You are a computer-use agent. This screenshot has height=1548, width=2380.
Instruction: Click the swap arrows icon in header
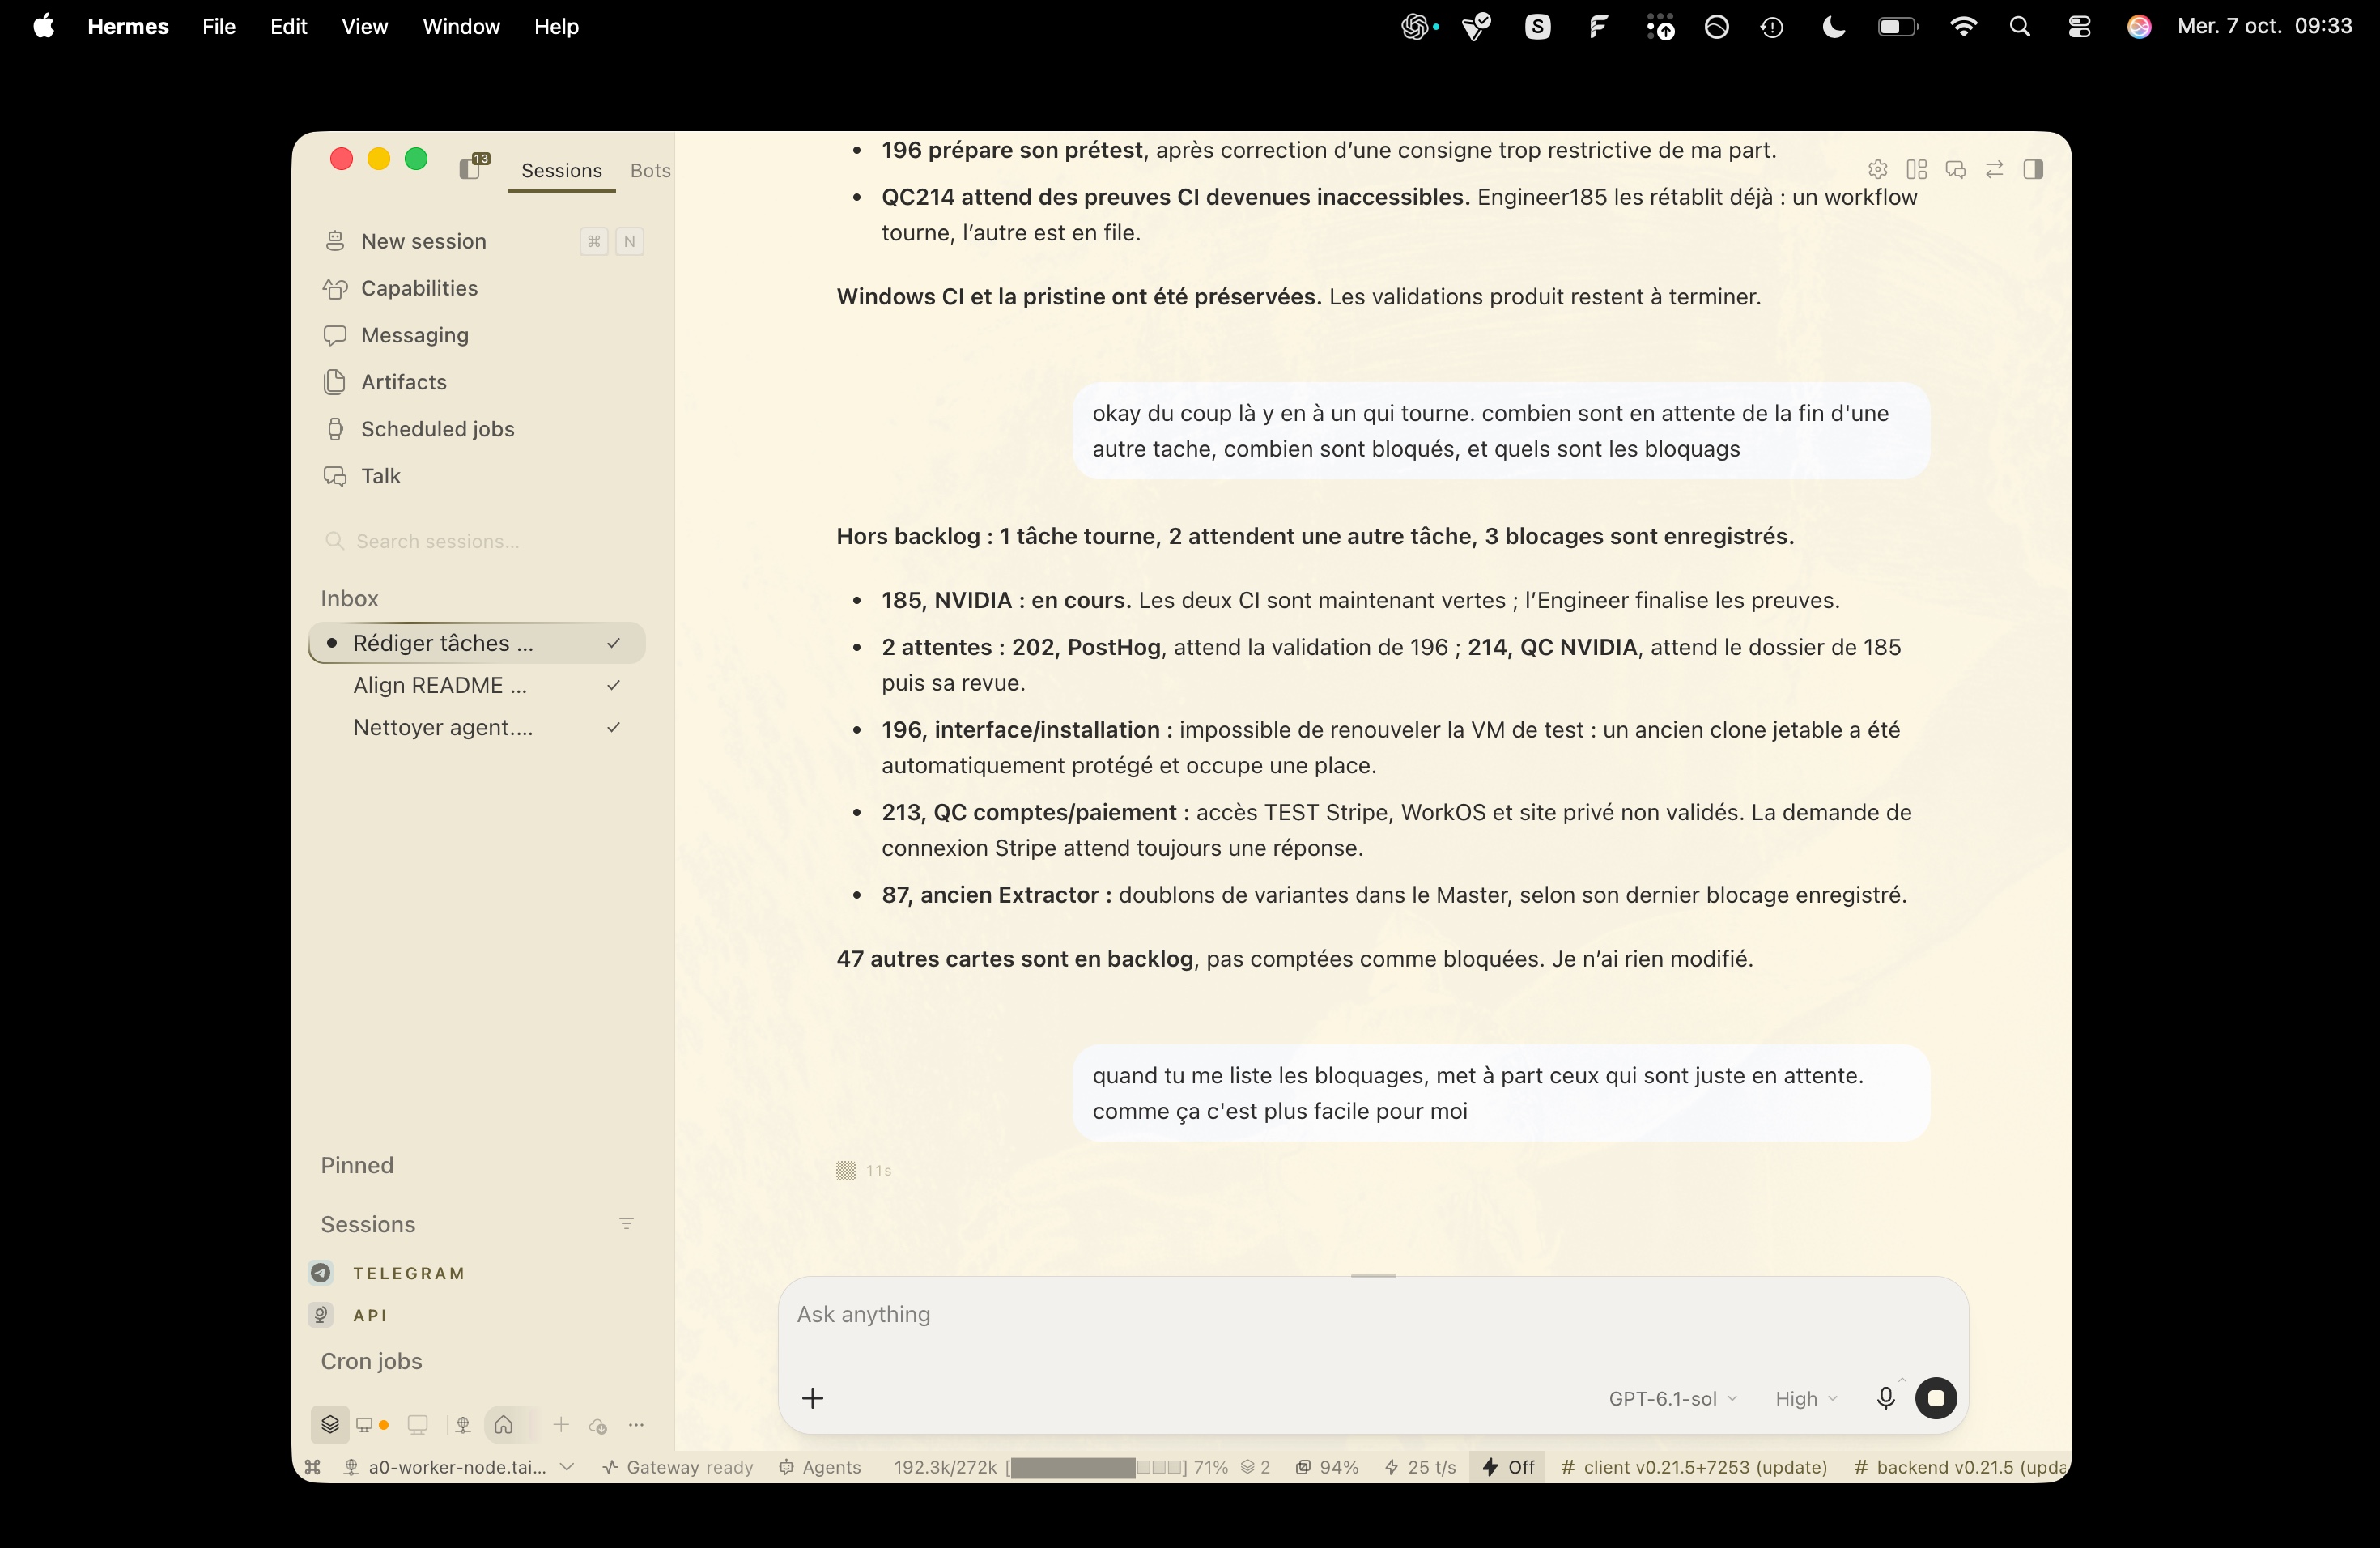point(1994,169)
